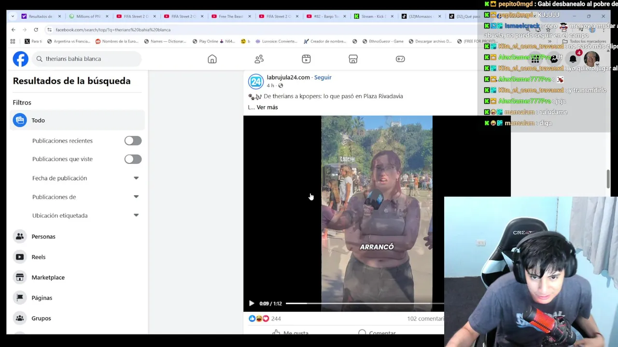Expand Fecha de publicación dropdown

click(x=136, y=178)
